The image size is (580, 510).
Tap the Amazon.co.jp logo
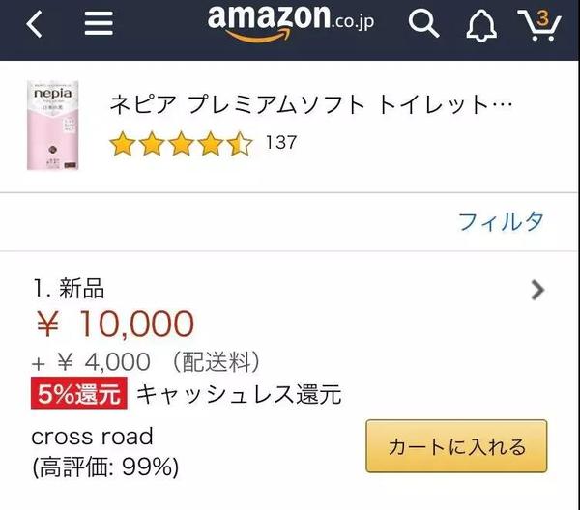click(x=292, y=23)
